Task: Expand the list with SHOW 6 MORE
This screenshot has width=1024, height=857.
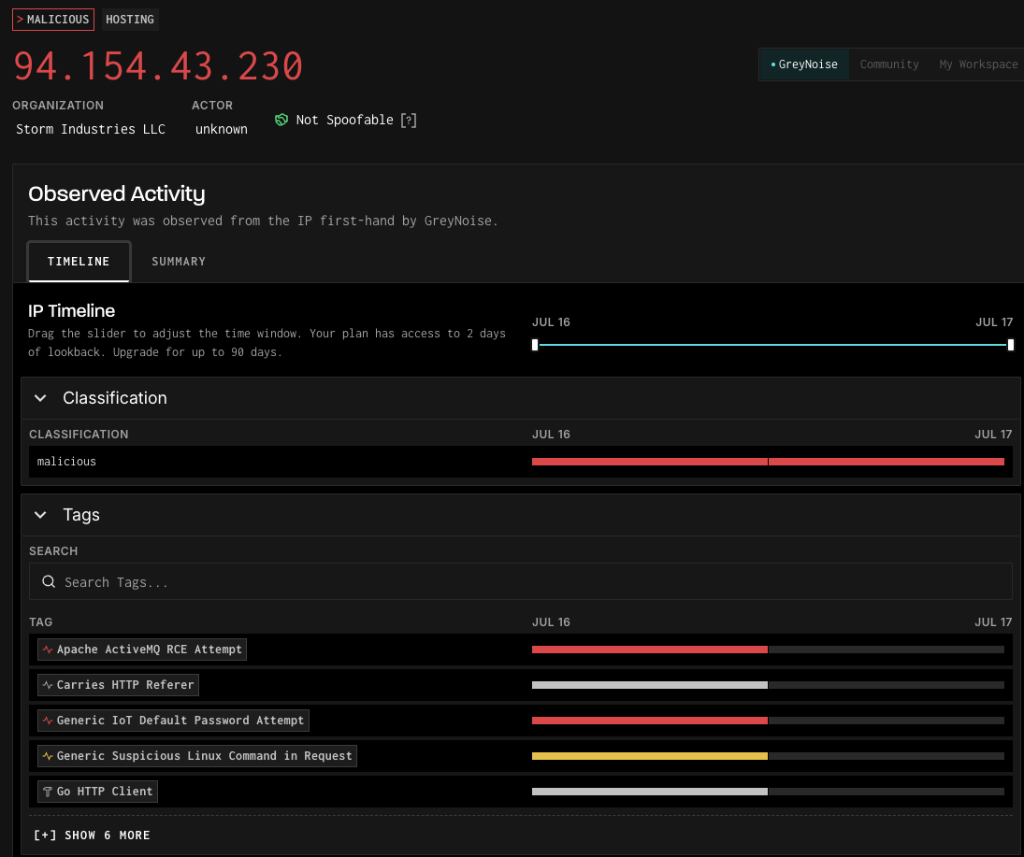Action: point(92,835)
